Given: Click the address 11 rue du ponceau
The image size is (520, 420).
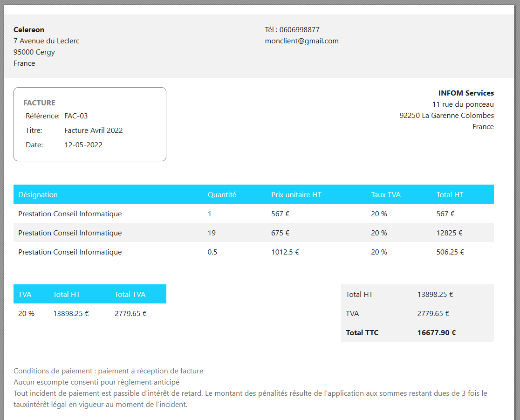Looking at the screenshot, I should coord(463,104).
